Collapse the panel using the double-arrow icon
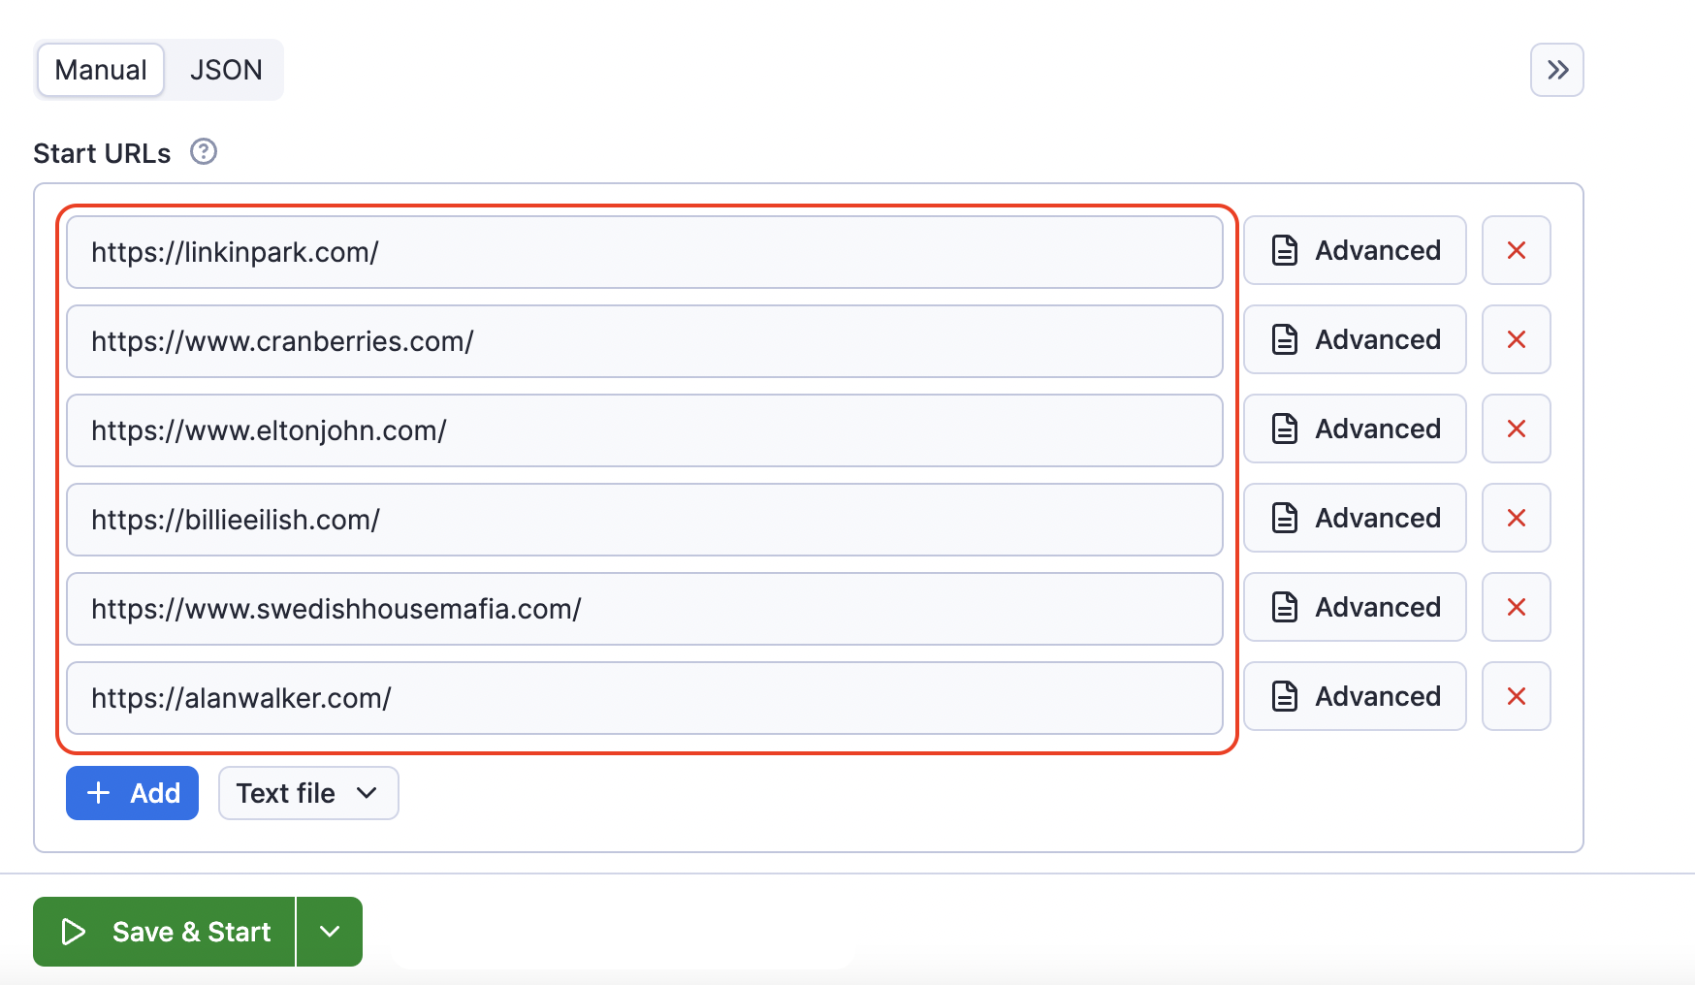 (x=1556, y=70)
